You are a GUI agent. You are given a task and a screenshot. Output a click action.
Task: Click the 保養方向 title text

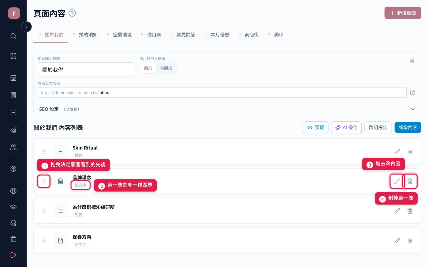tap(82, 237)
